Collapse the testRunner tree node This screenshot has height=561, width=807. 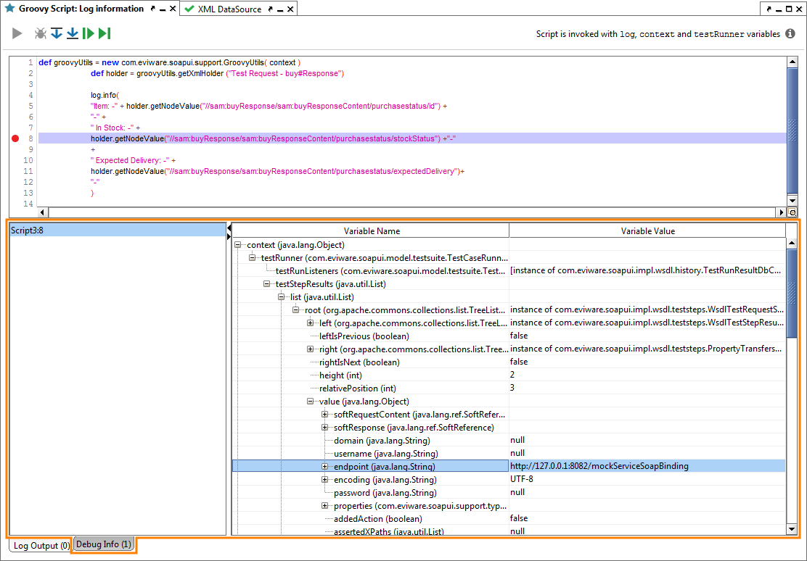[253, 258]
